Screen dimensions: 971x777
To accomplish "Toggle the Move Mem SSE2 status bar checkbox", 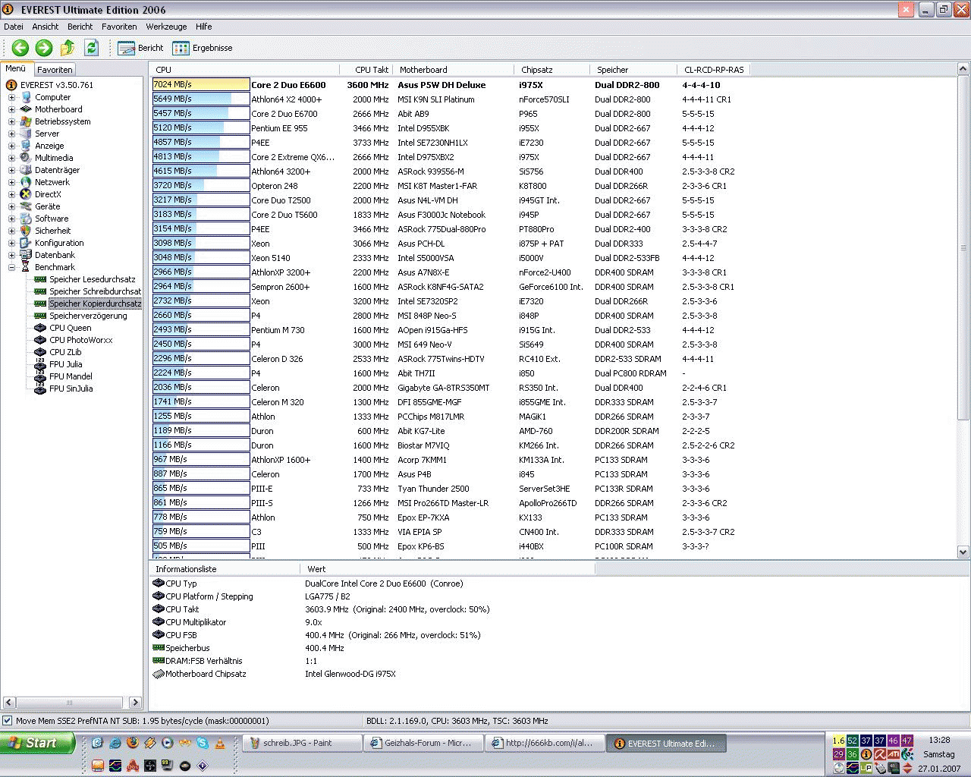I will (7, 721).
